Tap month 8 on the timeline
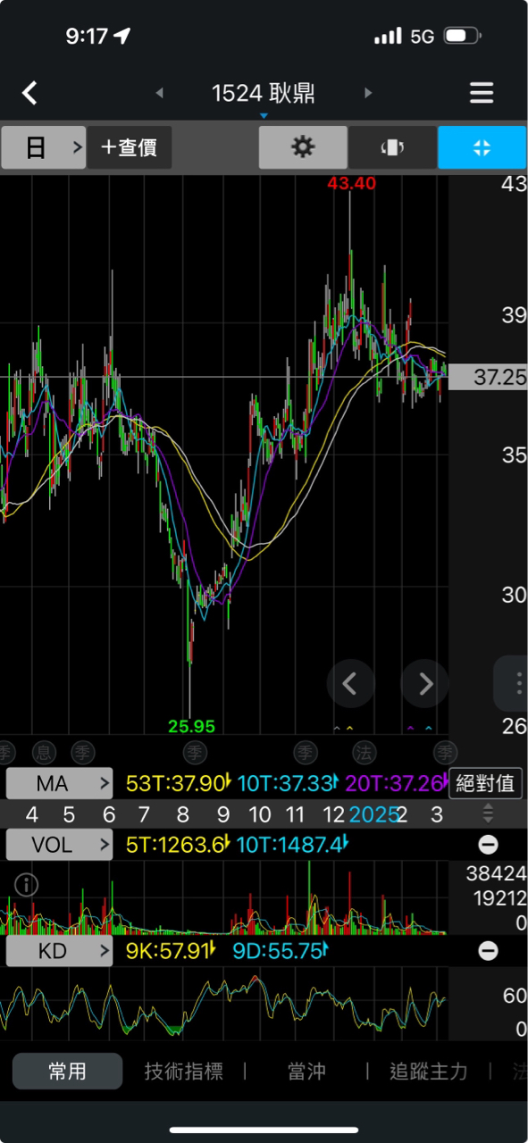This screenshot has width=528, height=1143. tap(183, 814)
